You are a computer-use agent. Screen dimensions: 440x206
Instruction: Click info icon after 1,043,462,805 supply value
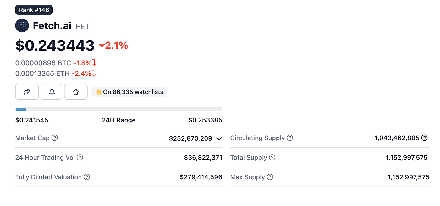(424, 138)
